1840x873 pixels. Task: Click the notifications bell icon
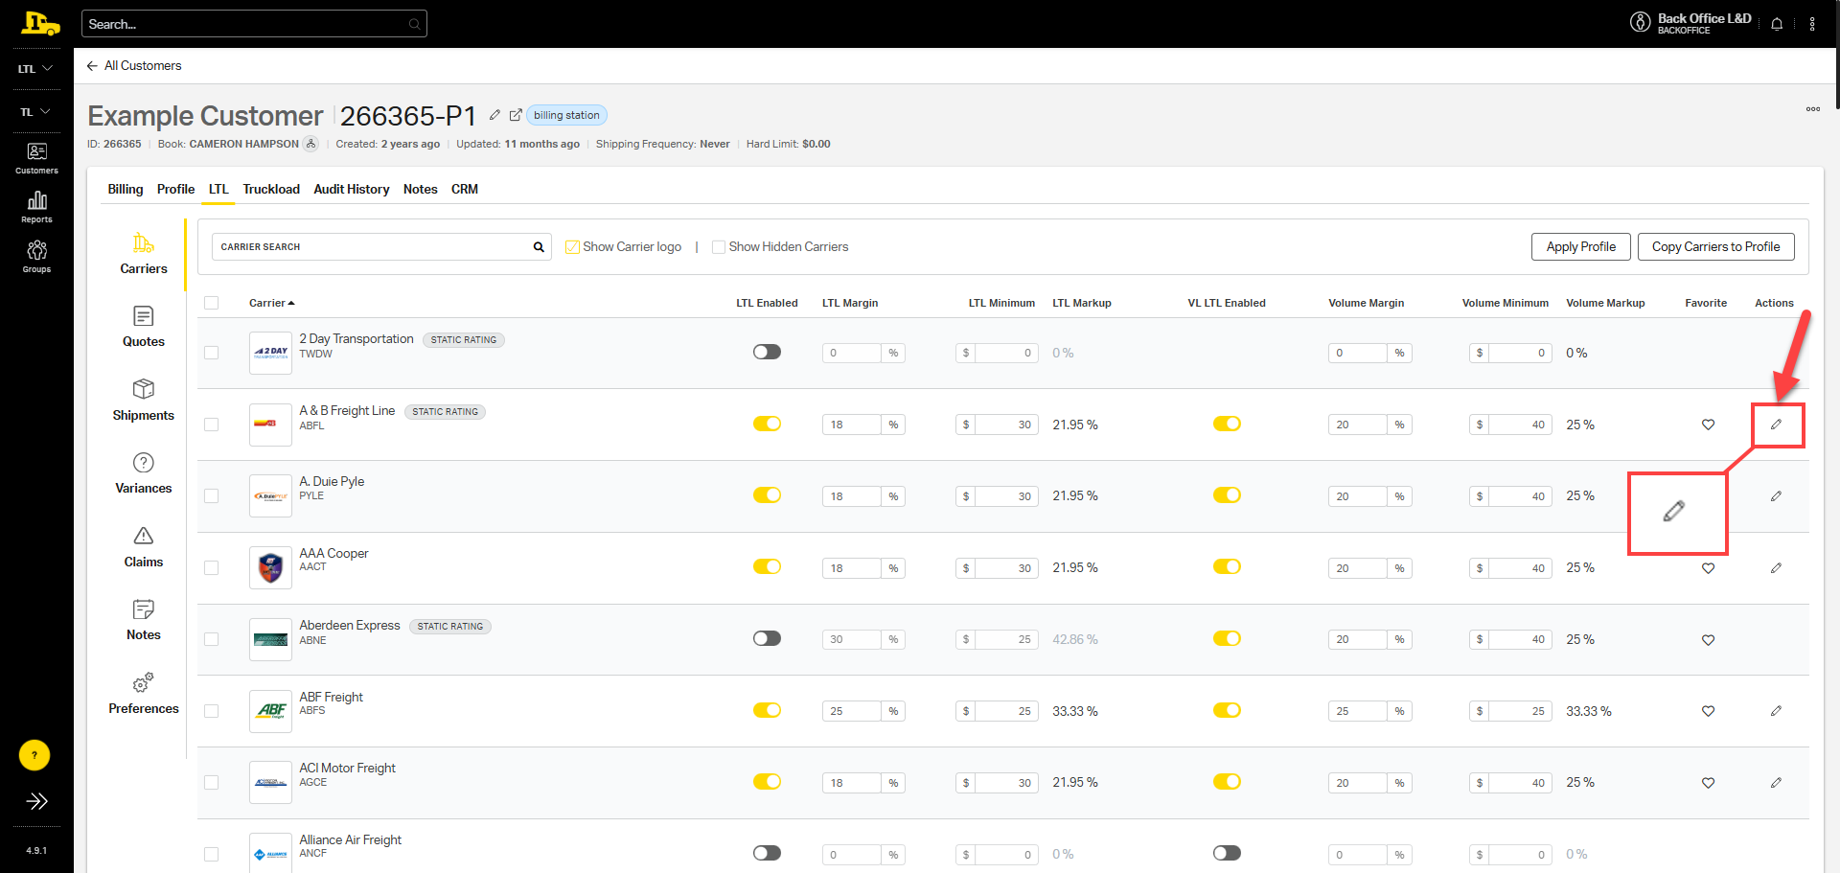click(1777, 24)
